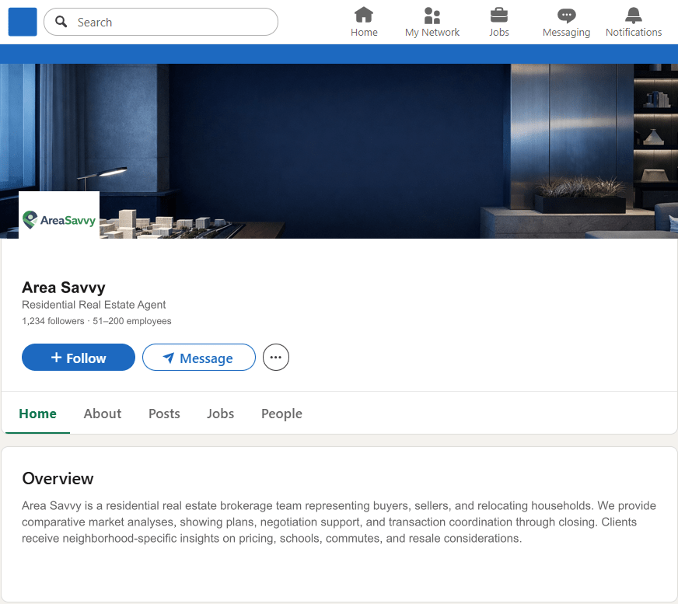
Task: Click the office cover banner image
Action: (339, 151)
